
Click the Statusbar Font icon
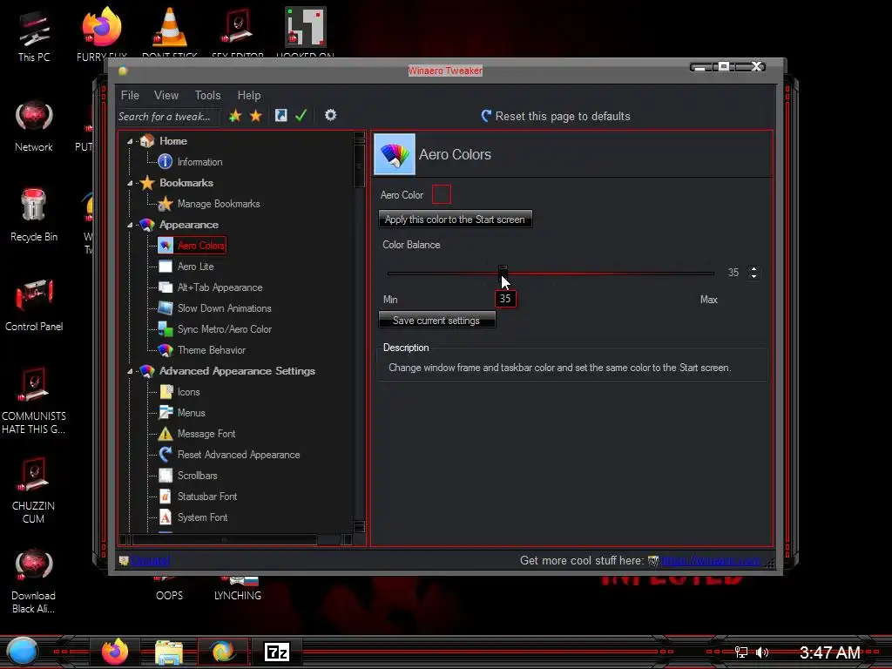point(166,496)
